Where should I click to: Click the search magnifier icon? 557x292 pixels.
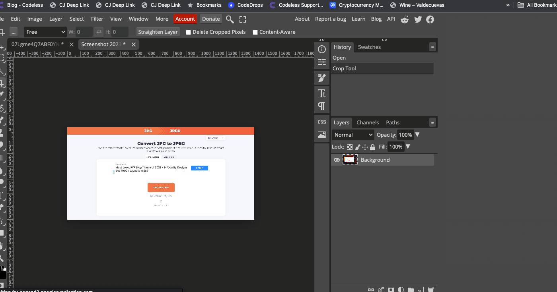click(230, 19)
